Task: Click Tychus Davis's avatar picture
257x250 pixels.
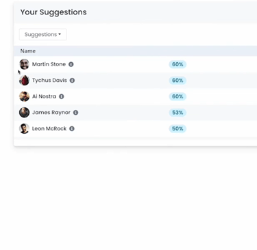Action: [x=24, y=81]
